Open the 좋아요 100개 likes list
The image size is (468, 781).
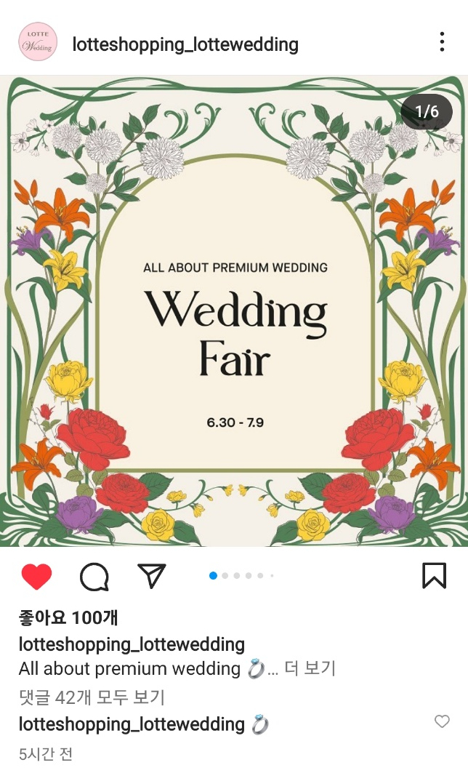[68, 617]
